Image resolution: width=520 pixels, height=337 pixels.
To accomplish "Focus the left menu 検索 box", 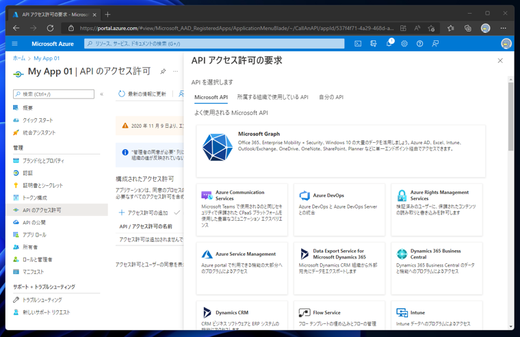I will (53, 94).
